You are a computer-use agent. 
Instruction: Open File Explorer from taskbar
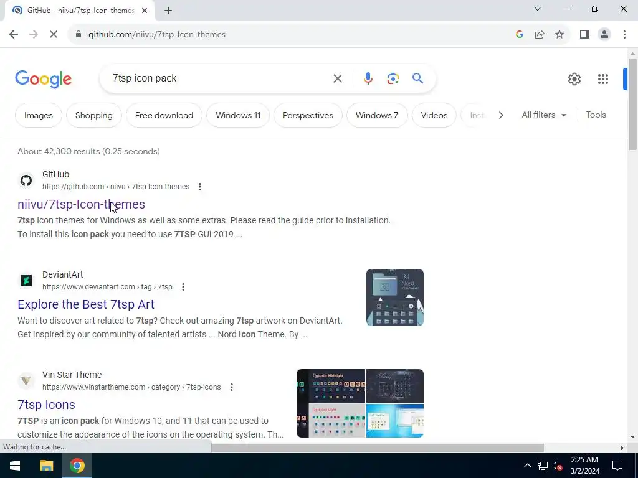(x=46, y=466)
